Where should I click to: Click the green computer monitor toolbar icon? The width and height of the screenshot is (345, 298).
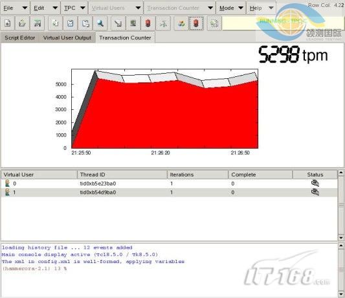point(133,23)
